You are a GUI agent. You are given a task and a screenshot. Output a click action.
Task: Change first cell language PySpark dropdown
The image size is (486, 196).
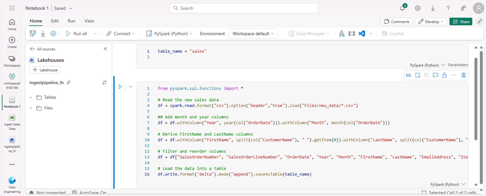(x=428, y=65)
